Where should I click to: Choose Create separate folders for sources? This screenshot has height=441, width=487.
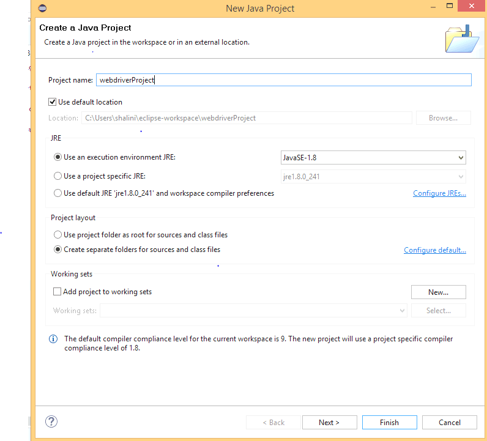point(58,250)
